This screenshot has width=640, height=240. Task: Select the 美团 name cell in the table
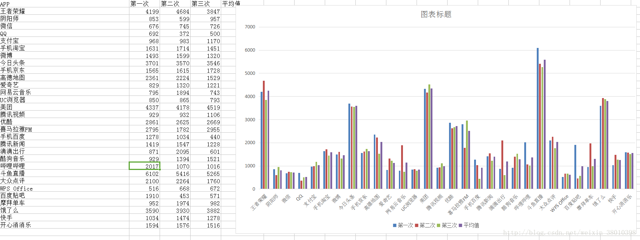coord(65,107)
